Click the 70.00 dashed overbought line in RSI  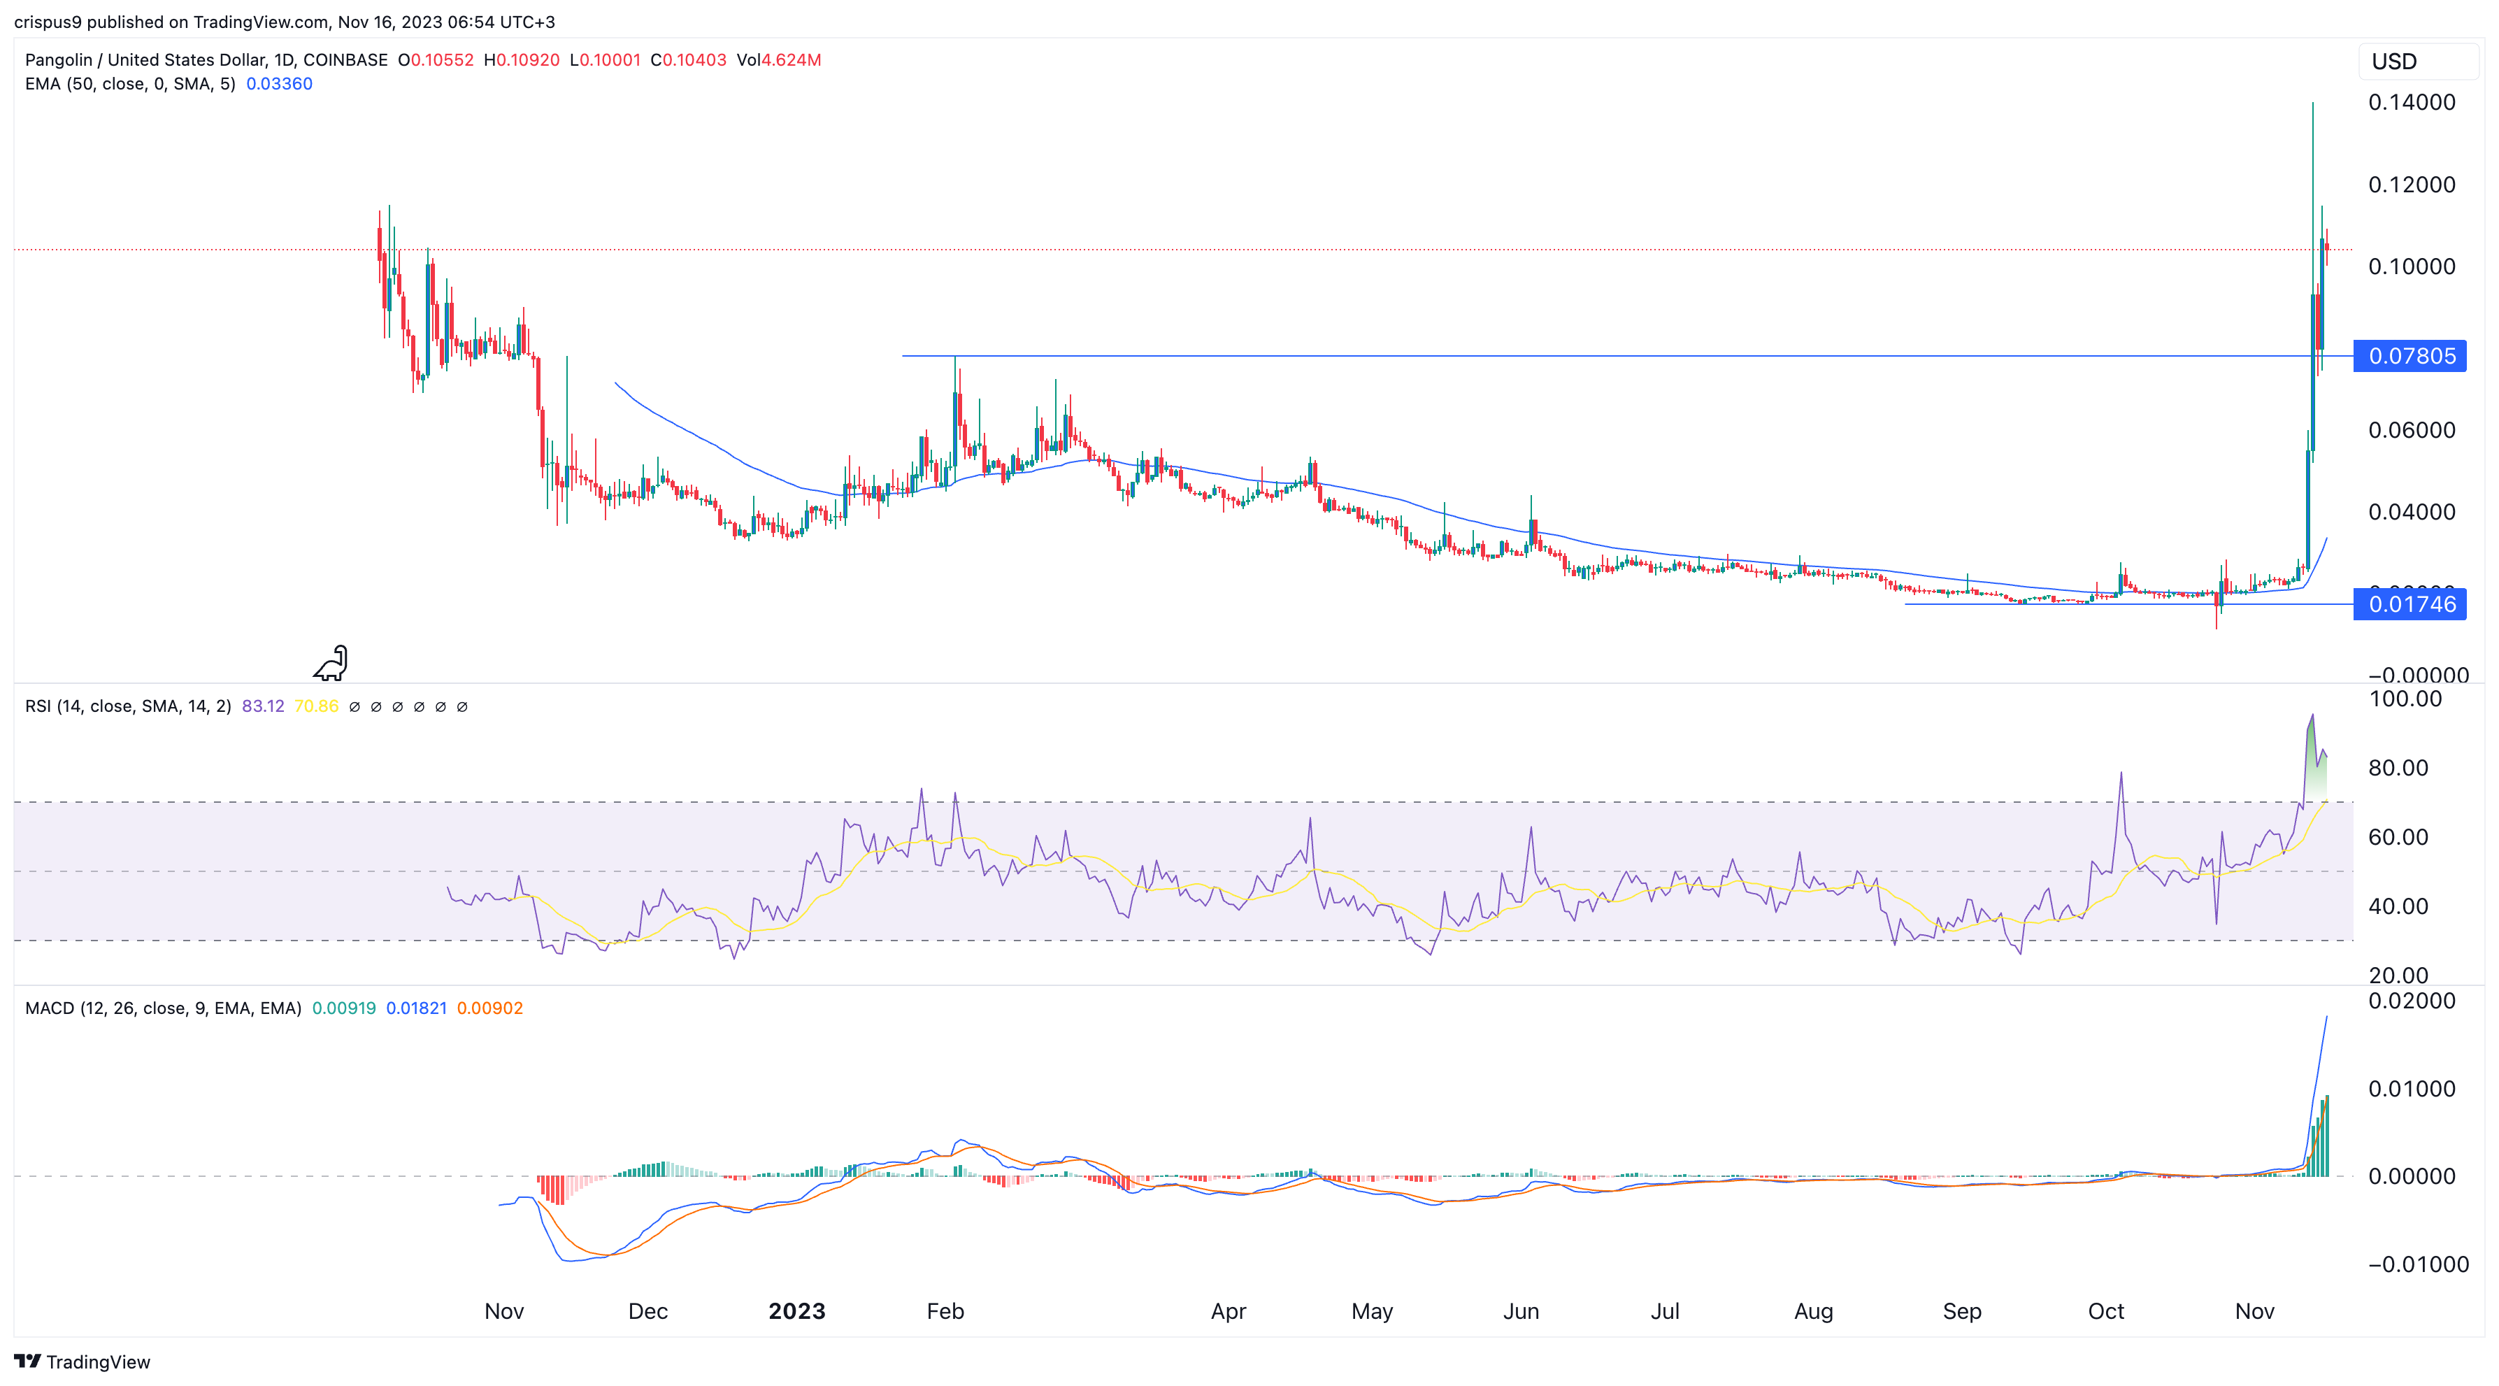pos(1164,802)
